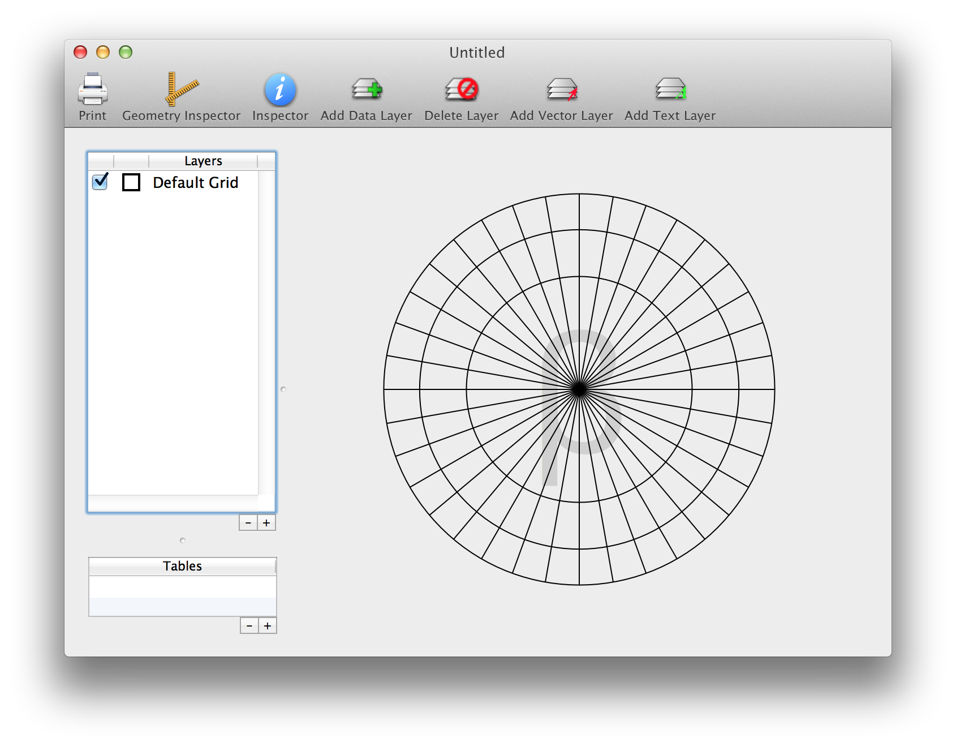Image resolution: width=956 pixels, height=746 pixels.
Task: Click the Add Text Layer icon
Action: pyautogui.click(x=670, y=89)
